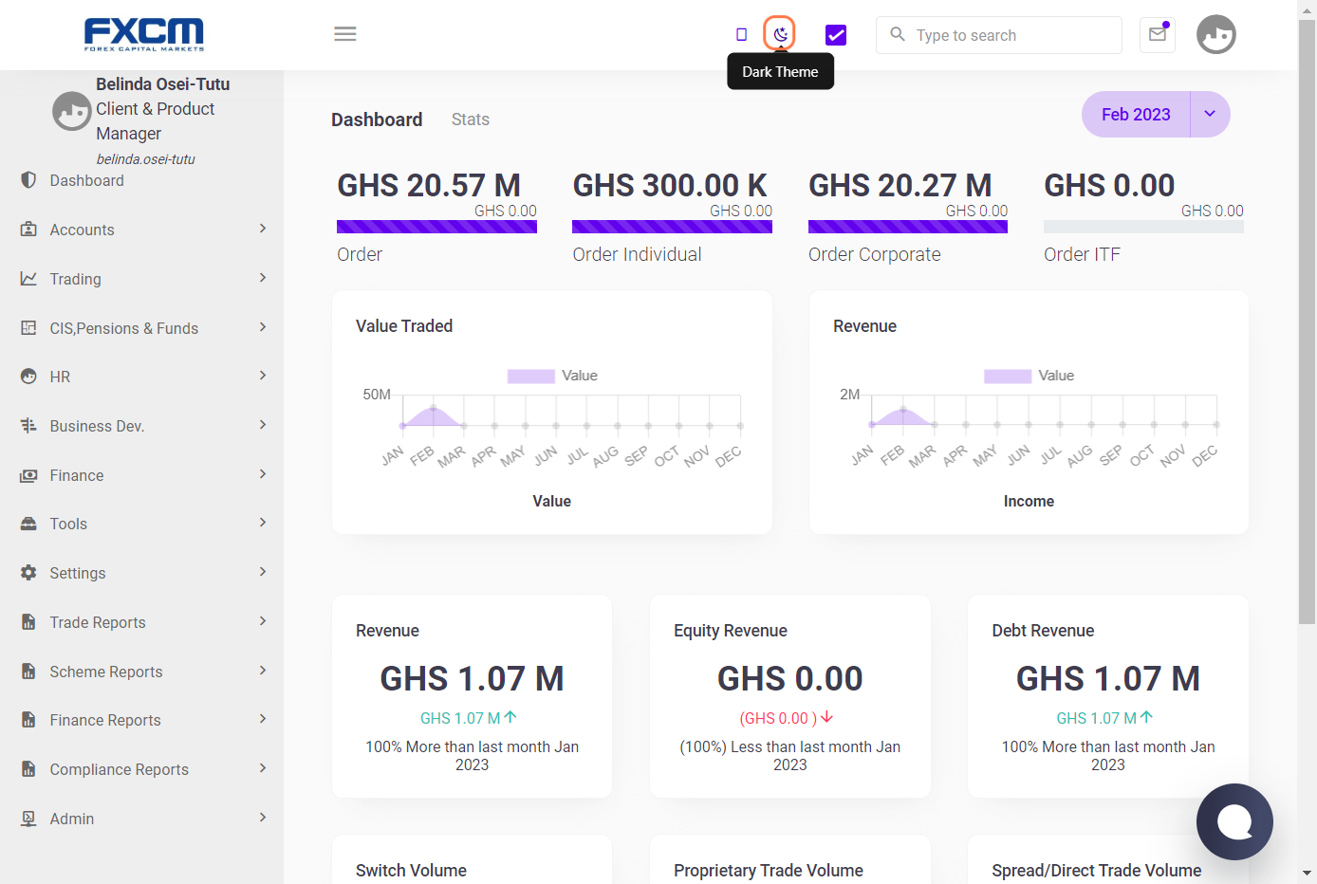Expand the Finance menu chevron
Screen dimensions: 1317x884
(x=263, y=474)
